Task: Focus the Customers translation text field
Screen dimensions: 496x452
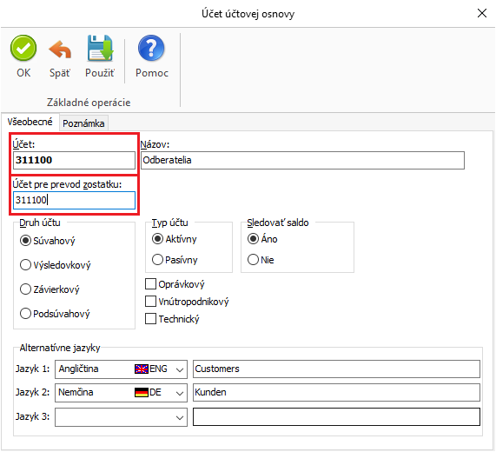Action: (336, 369)
